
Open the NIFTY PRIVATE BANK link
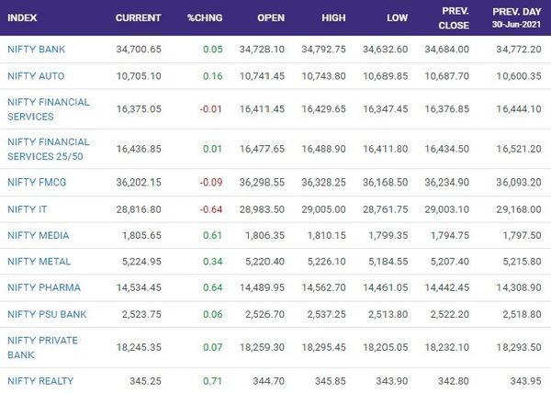coord(42,347)
